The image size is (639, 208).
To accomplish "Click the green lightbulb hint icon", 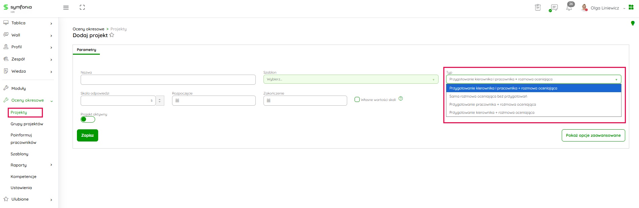I will [x=633, y=23].
